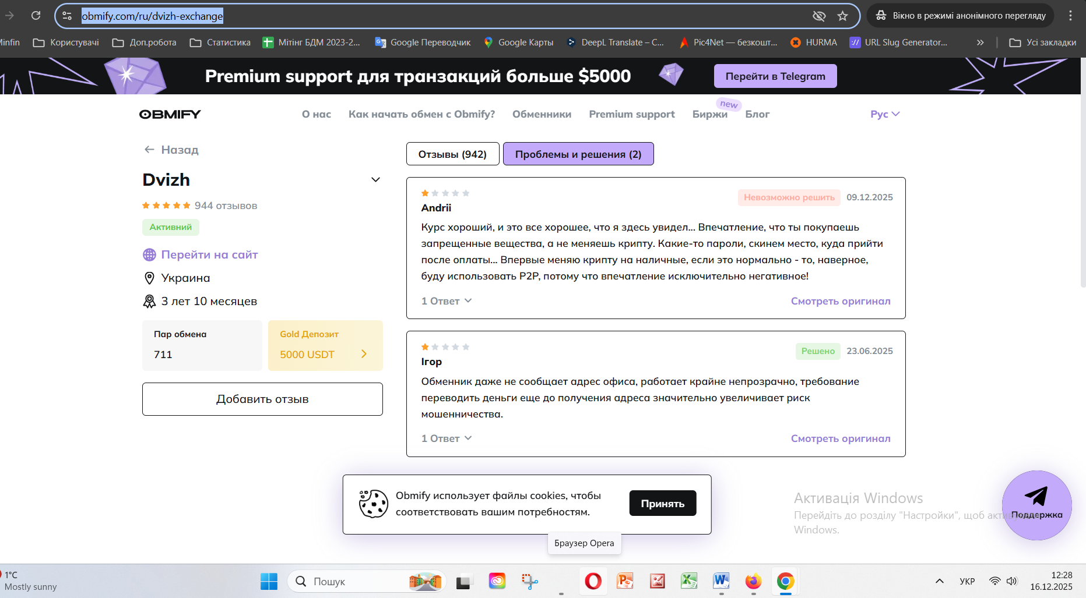
Task: Click the incognito window indicator
Action: [x=961, y=16]
